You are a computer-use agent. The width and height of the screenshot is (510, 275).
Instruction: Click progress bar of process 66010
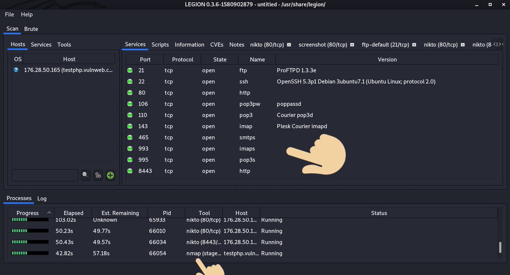(x=30, y=231)
